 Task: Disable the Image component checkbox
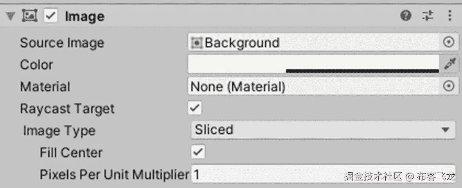(x=51, y=16)
